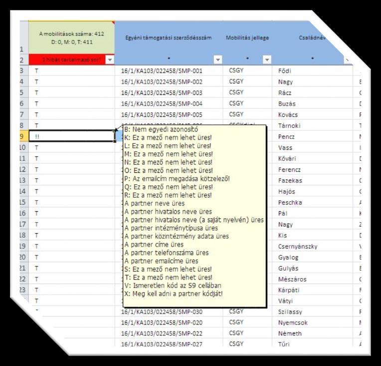This screenshot has width=381, height=366.
Task: Click the surname cell 'Nyemcsok'
Action: tap(312, 323)
